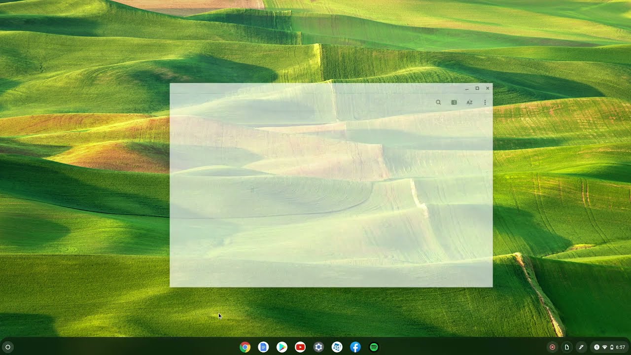Open the three-dot more menu
631x355 pixels.
[485, 103]
